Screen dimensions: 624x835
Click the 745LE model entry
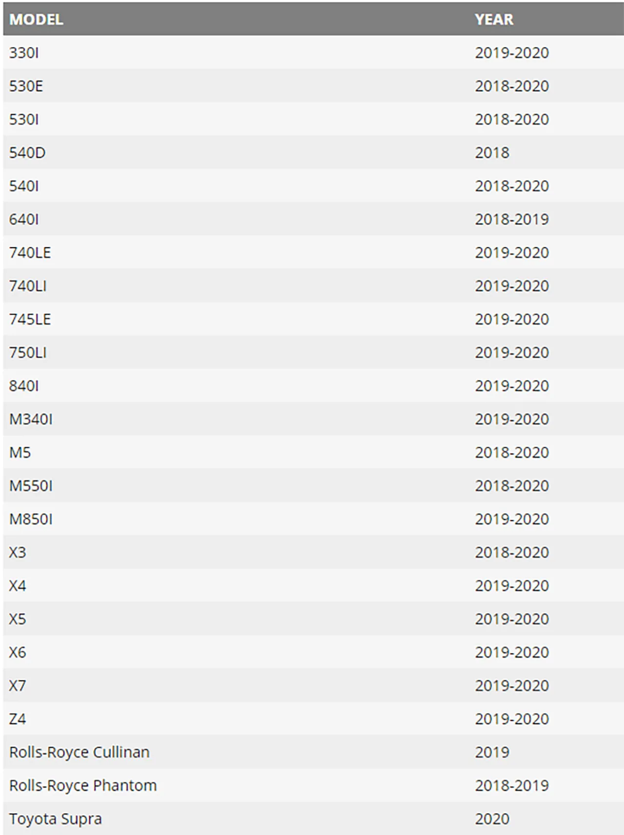click(30, 319)
